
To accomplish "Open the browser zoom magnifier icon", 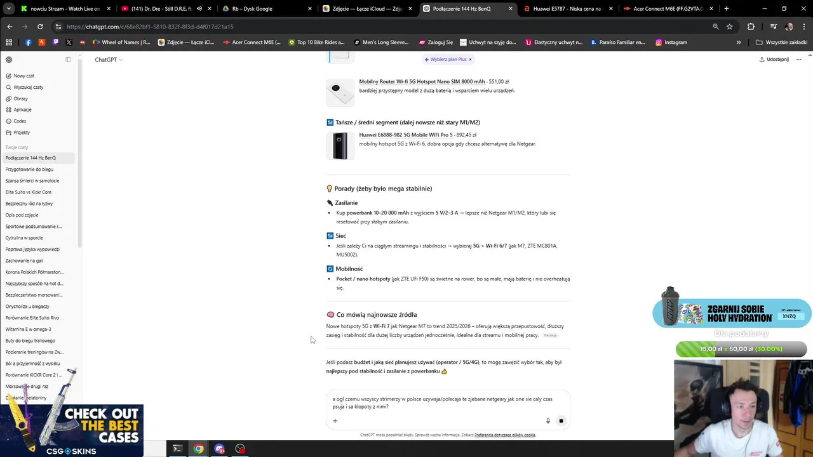I will (716, 27).
